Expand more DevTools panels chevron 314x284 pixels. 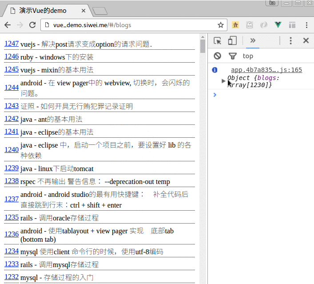click(253, 41)
